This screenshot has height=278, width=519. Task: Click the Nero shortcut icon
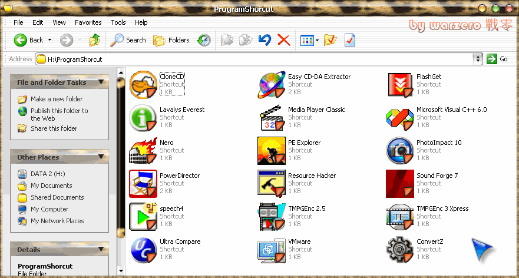143,151
